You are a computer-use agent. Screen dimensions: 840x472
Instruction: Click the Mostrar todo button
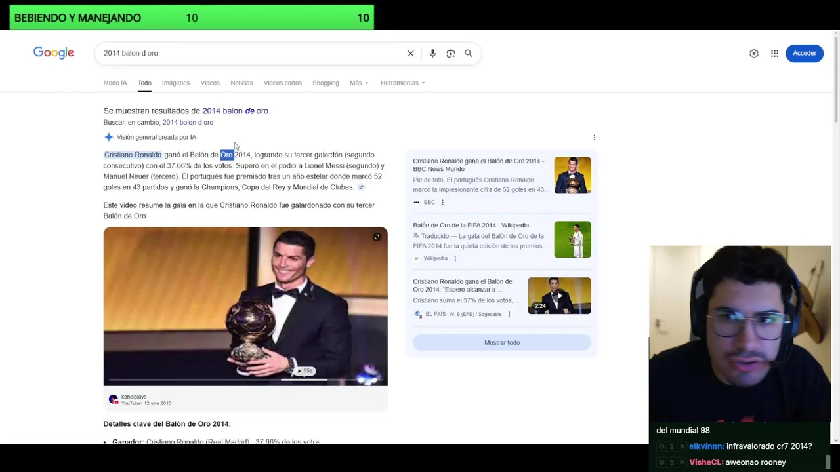(x=502, y=342)
